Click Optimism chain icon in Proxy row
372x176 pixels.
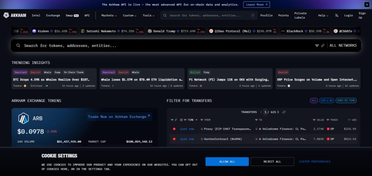coord(174,129)
